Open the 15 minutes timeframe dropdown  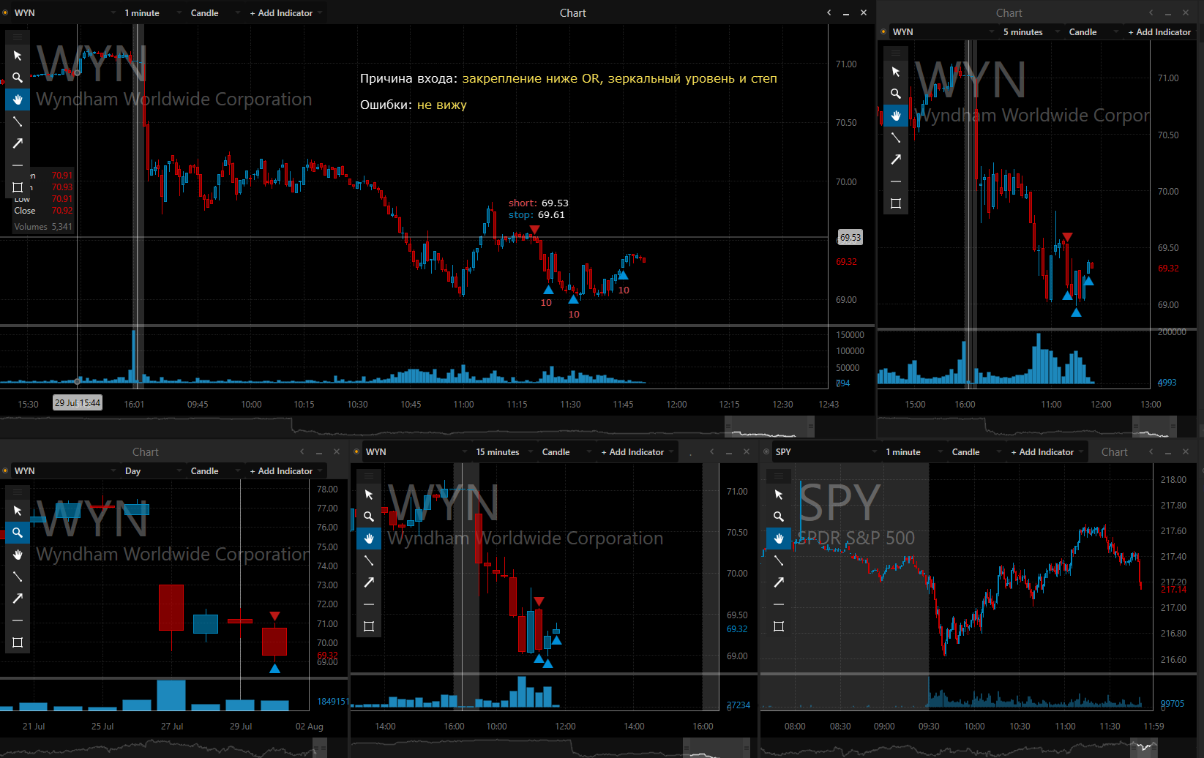tap(504, 452)
